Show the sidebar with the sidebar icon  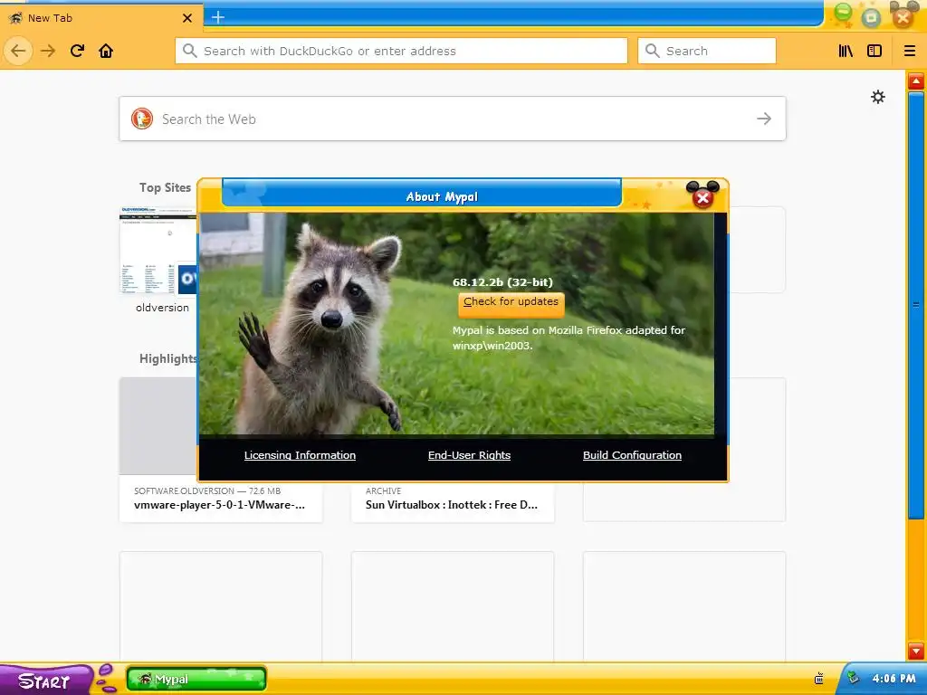pos(874,51)
